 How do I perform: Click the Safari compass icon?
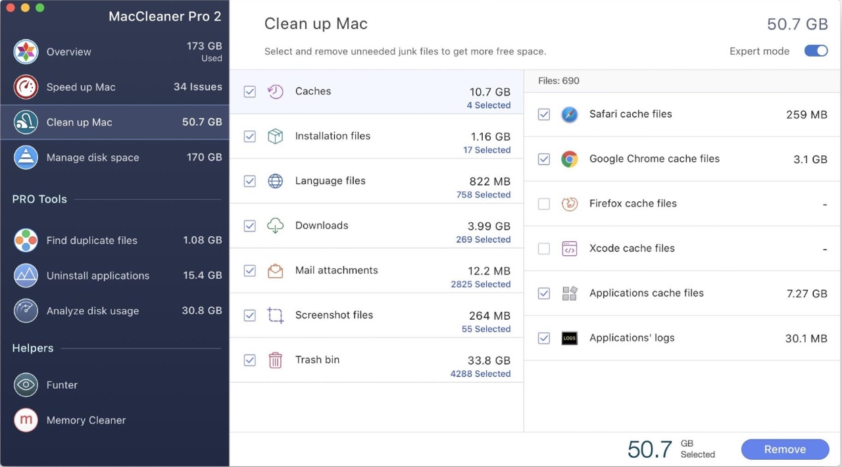pos(570,114)
